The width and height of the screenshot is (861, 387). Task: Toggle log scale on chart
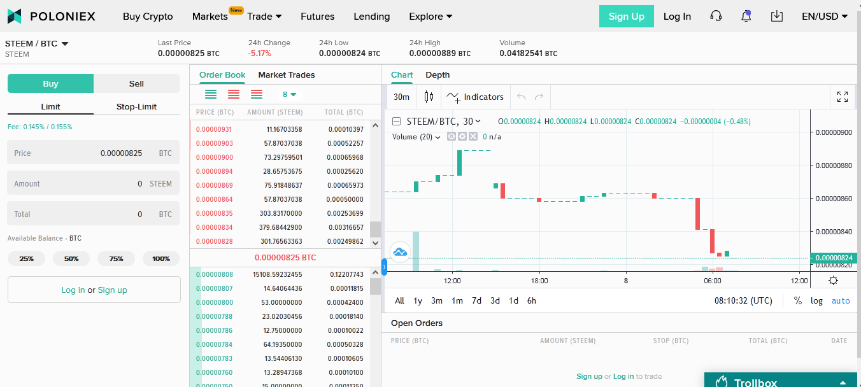coord(816,300)
